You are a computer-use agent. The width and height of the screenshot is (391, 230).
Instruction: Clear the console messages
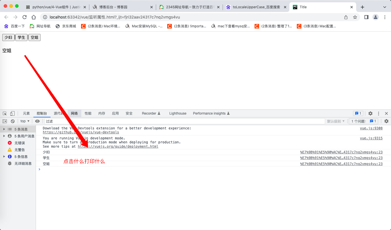point(13,121)
